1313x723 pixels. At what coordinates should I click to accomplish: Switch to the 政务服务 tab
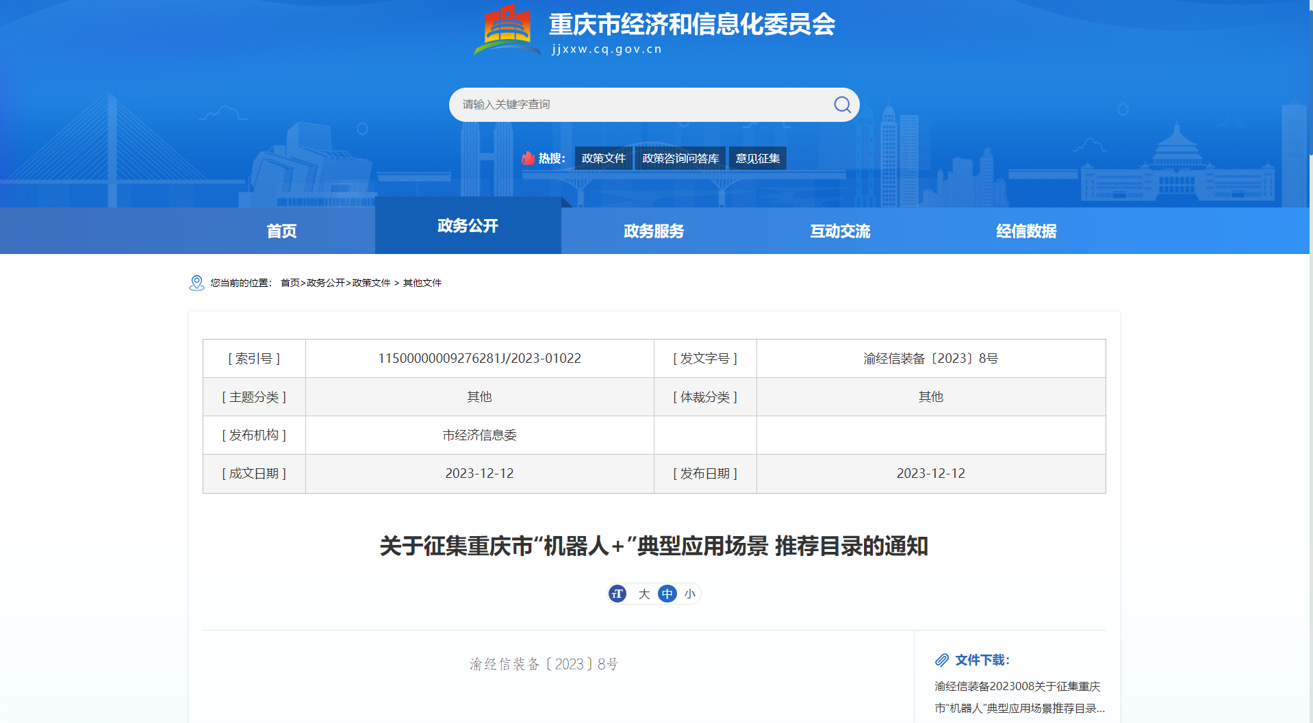coord(654,231)
